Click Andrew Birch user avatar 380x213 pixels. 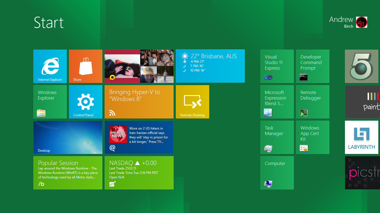[362, 22]
